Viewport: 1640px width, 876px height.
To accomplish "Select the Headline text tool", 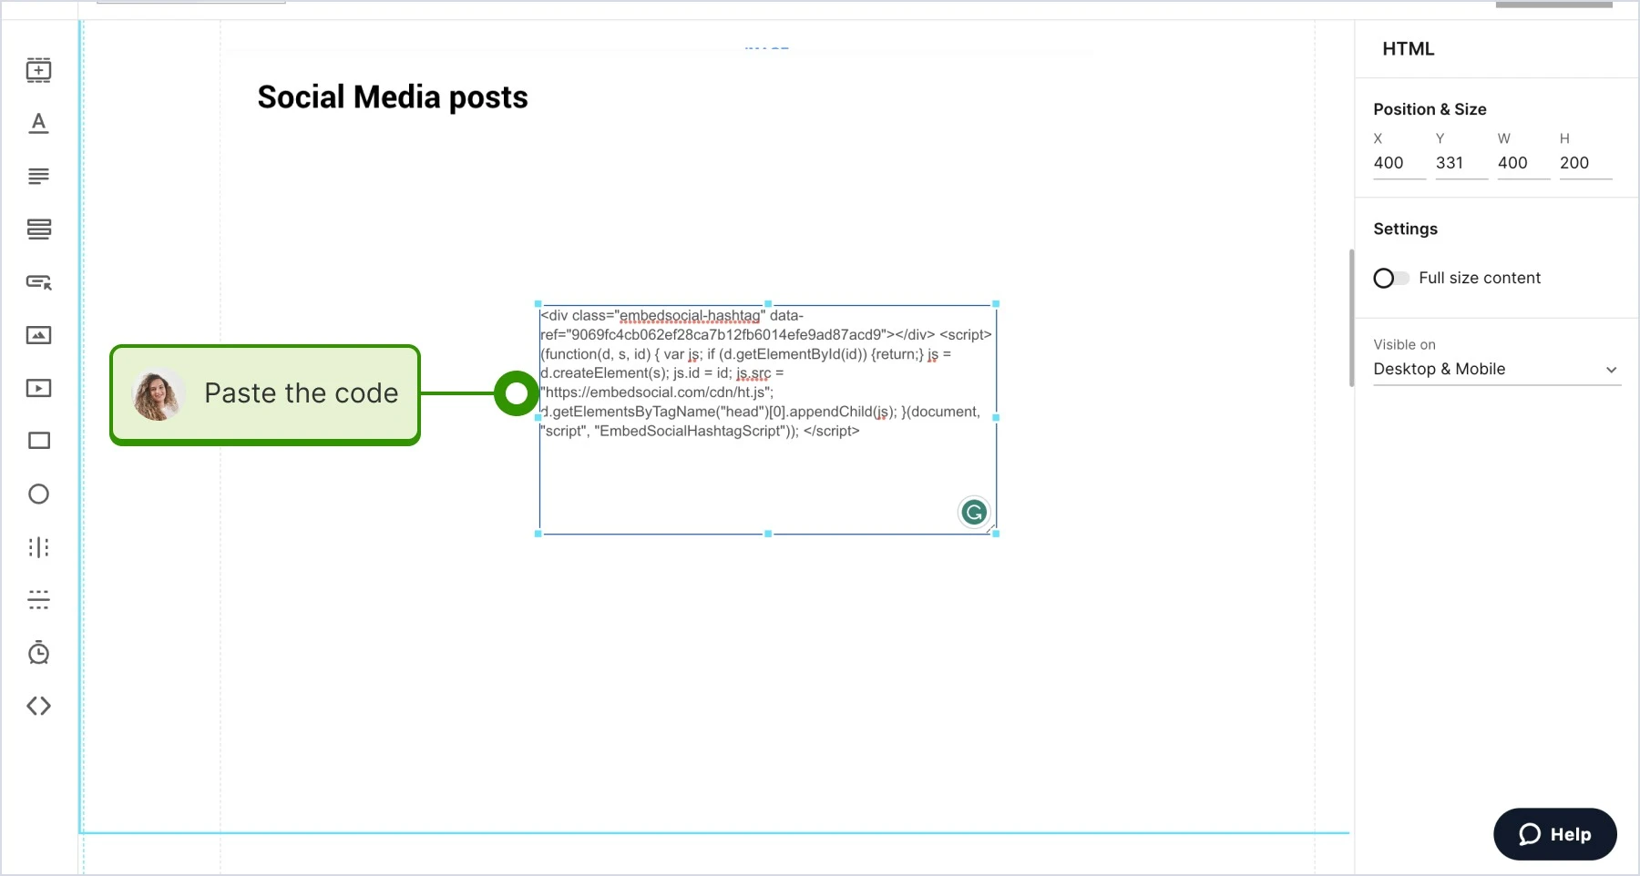I will click(x=38, y=123).
